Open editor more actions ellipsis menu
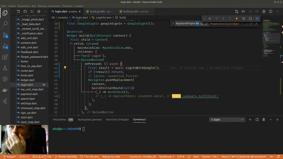Viewport: 283px width, 159px height. [277, 11]
